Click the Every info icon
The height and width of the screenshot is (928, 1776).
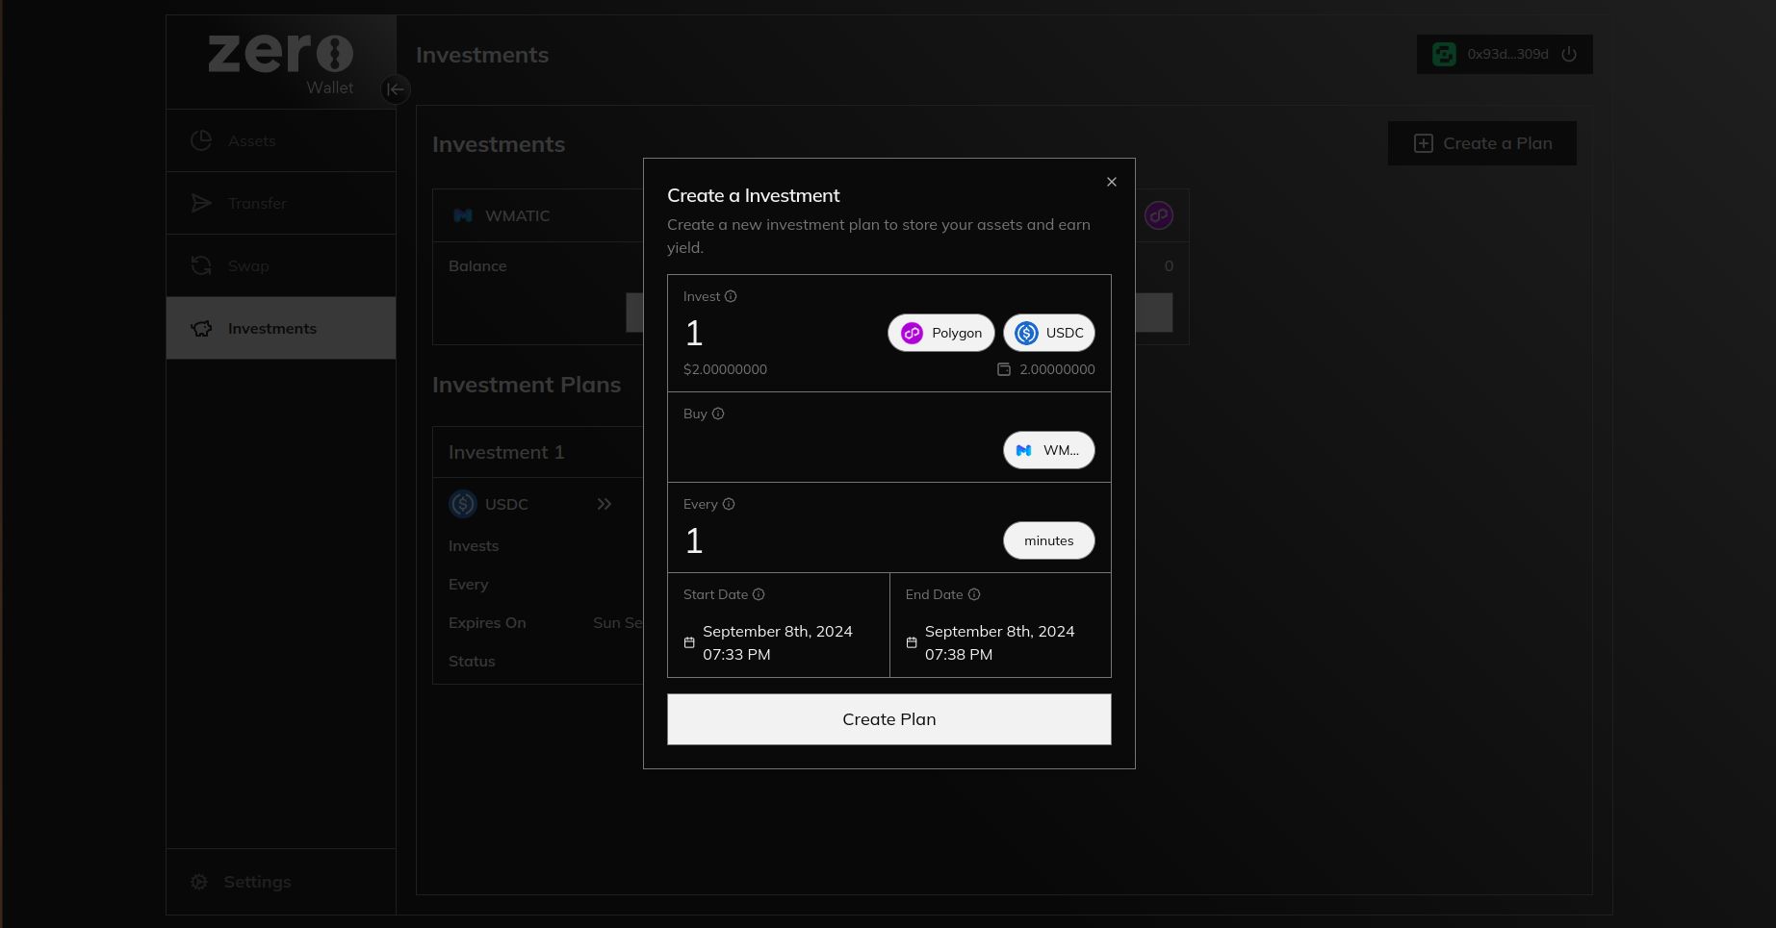point(729,504)
